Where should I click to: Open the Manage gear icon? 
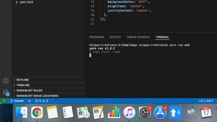(x=6, y=93)
